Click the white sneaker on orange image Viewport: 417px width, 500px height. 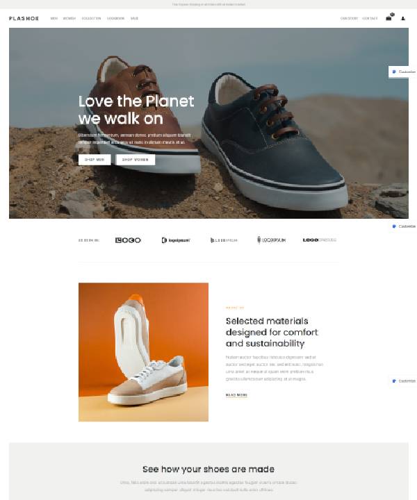click(144, 352)
